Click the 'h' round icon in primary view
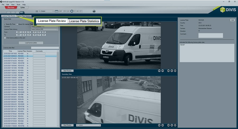 (172, 71)
